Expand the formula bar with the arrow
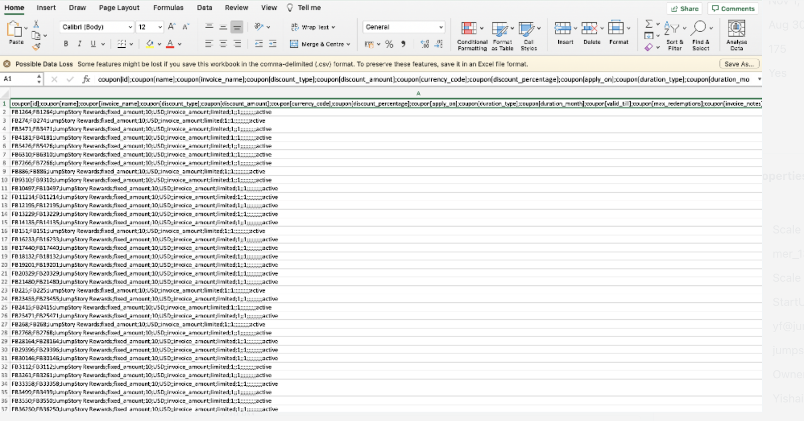This screenshot has width=804, height=421. tap(759, 79)
